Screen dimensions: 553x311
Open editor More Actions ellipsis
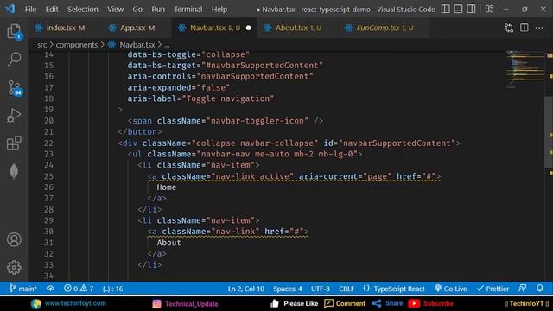(539, 28)
